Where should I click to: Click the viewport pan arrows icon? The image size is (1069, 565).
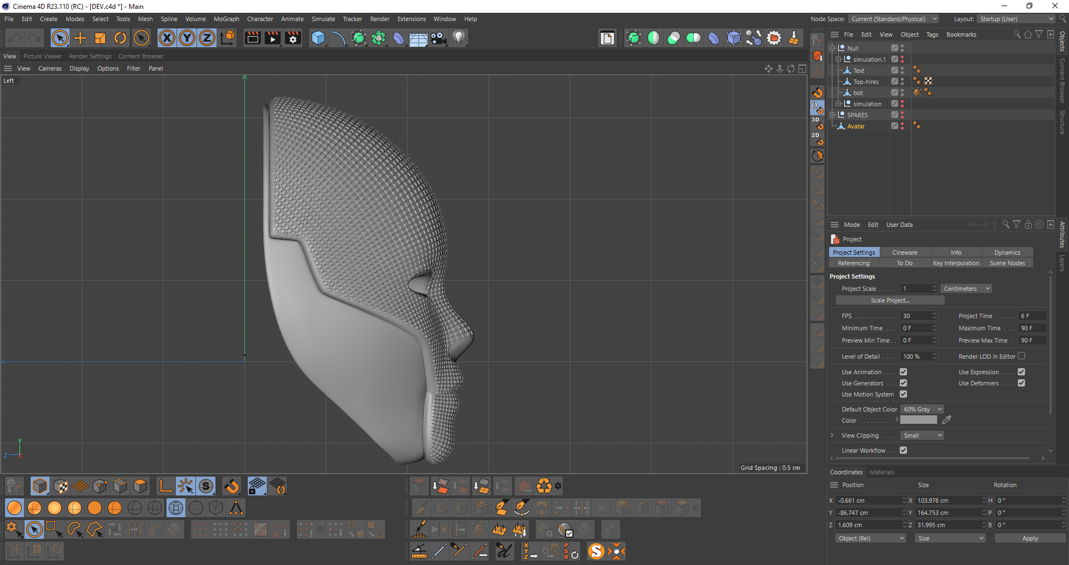click(x=768, y=68)
